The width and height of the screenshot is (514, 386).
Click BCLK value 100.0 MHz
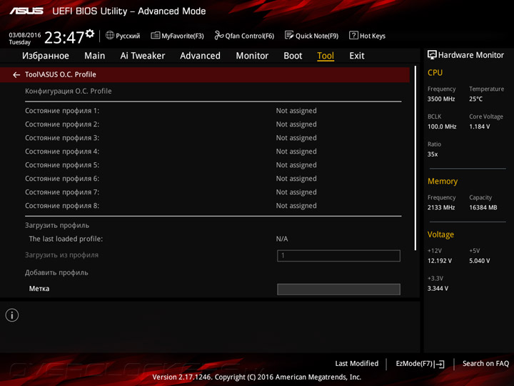click(x=442, y=127)
